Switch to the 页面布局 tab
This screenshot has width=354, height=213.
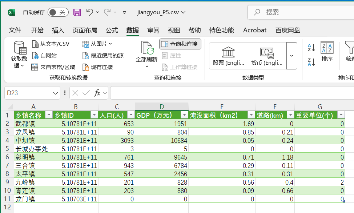coord(85,30)
